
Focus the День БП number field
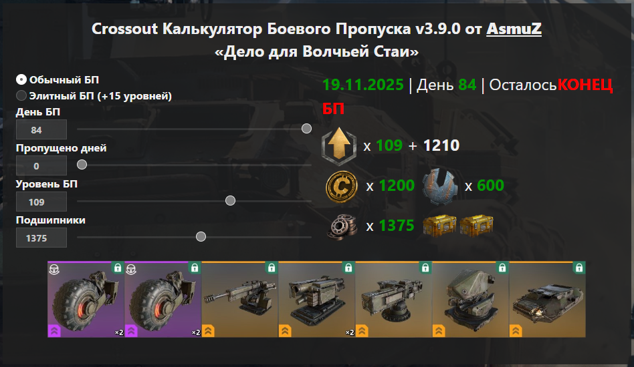click(41, 129)
